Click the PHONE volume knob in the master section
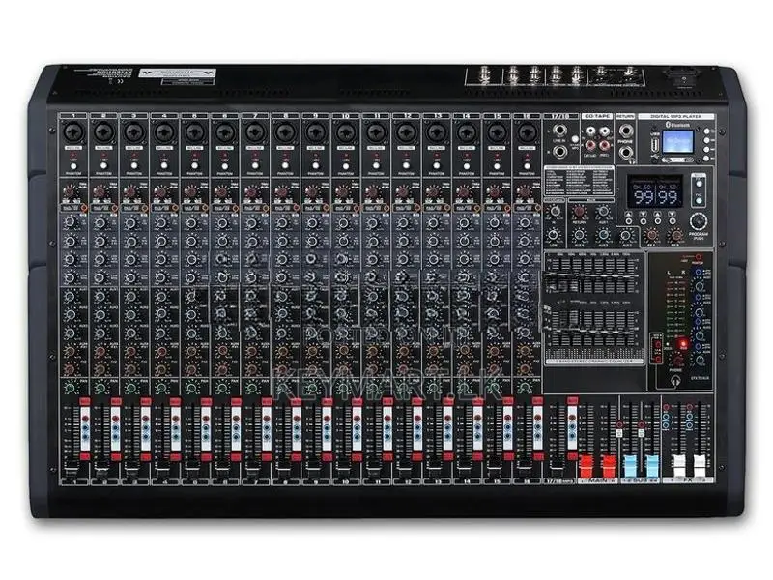Screen dimensions: 773x580 coord(679,360)
